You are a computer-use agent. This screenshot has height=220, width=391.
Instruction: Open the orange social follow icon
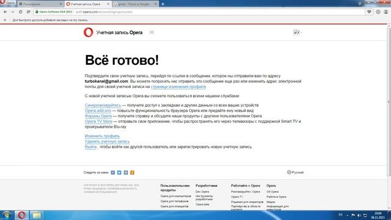(132, 172)
